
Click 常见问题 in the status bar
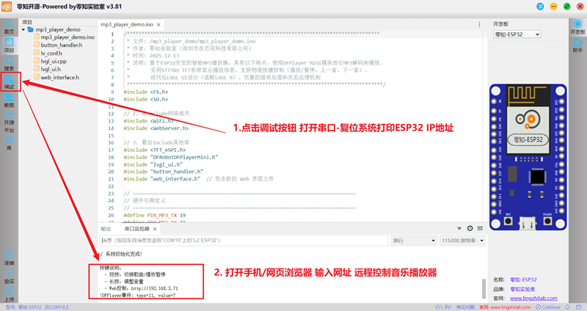(x=465, y=307)
